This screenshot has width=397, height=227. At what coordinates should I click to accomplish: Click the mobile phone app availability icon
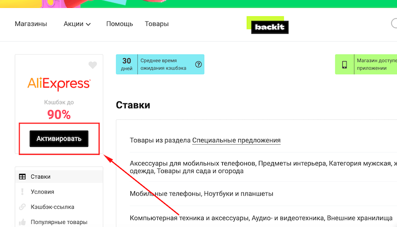(x=344, y=64)
